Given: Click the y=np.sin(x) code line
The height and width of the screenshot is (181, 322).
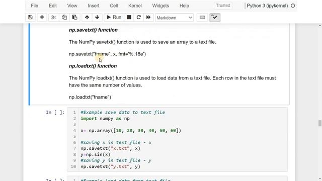Looking at the screenshot, I should (x=95, y=154).
